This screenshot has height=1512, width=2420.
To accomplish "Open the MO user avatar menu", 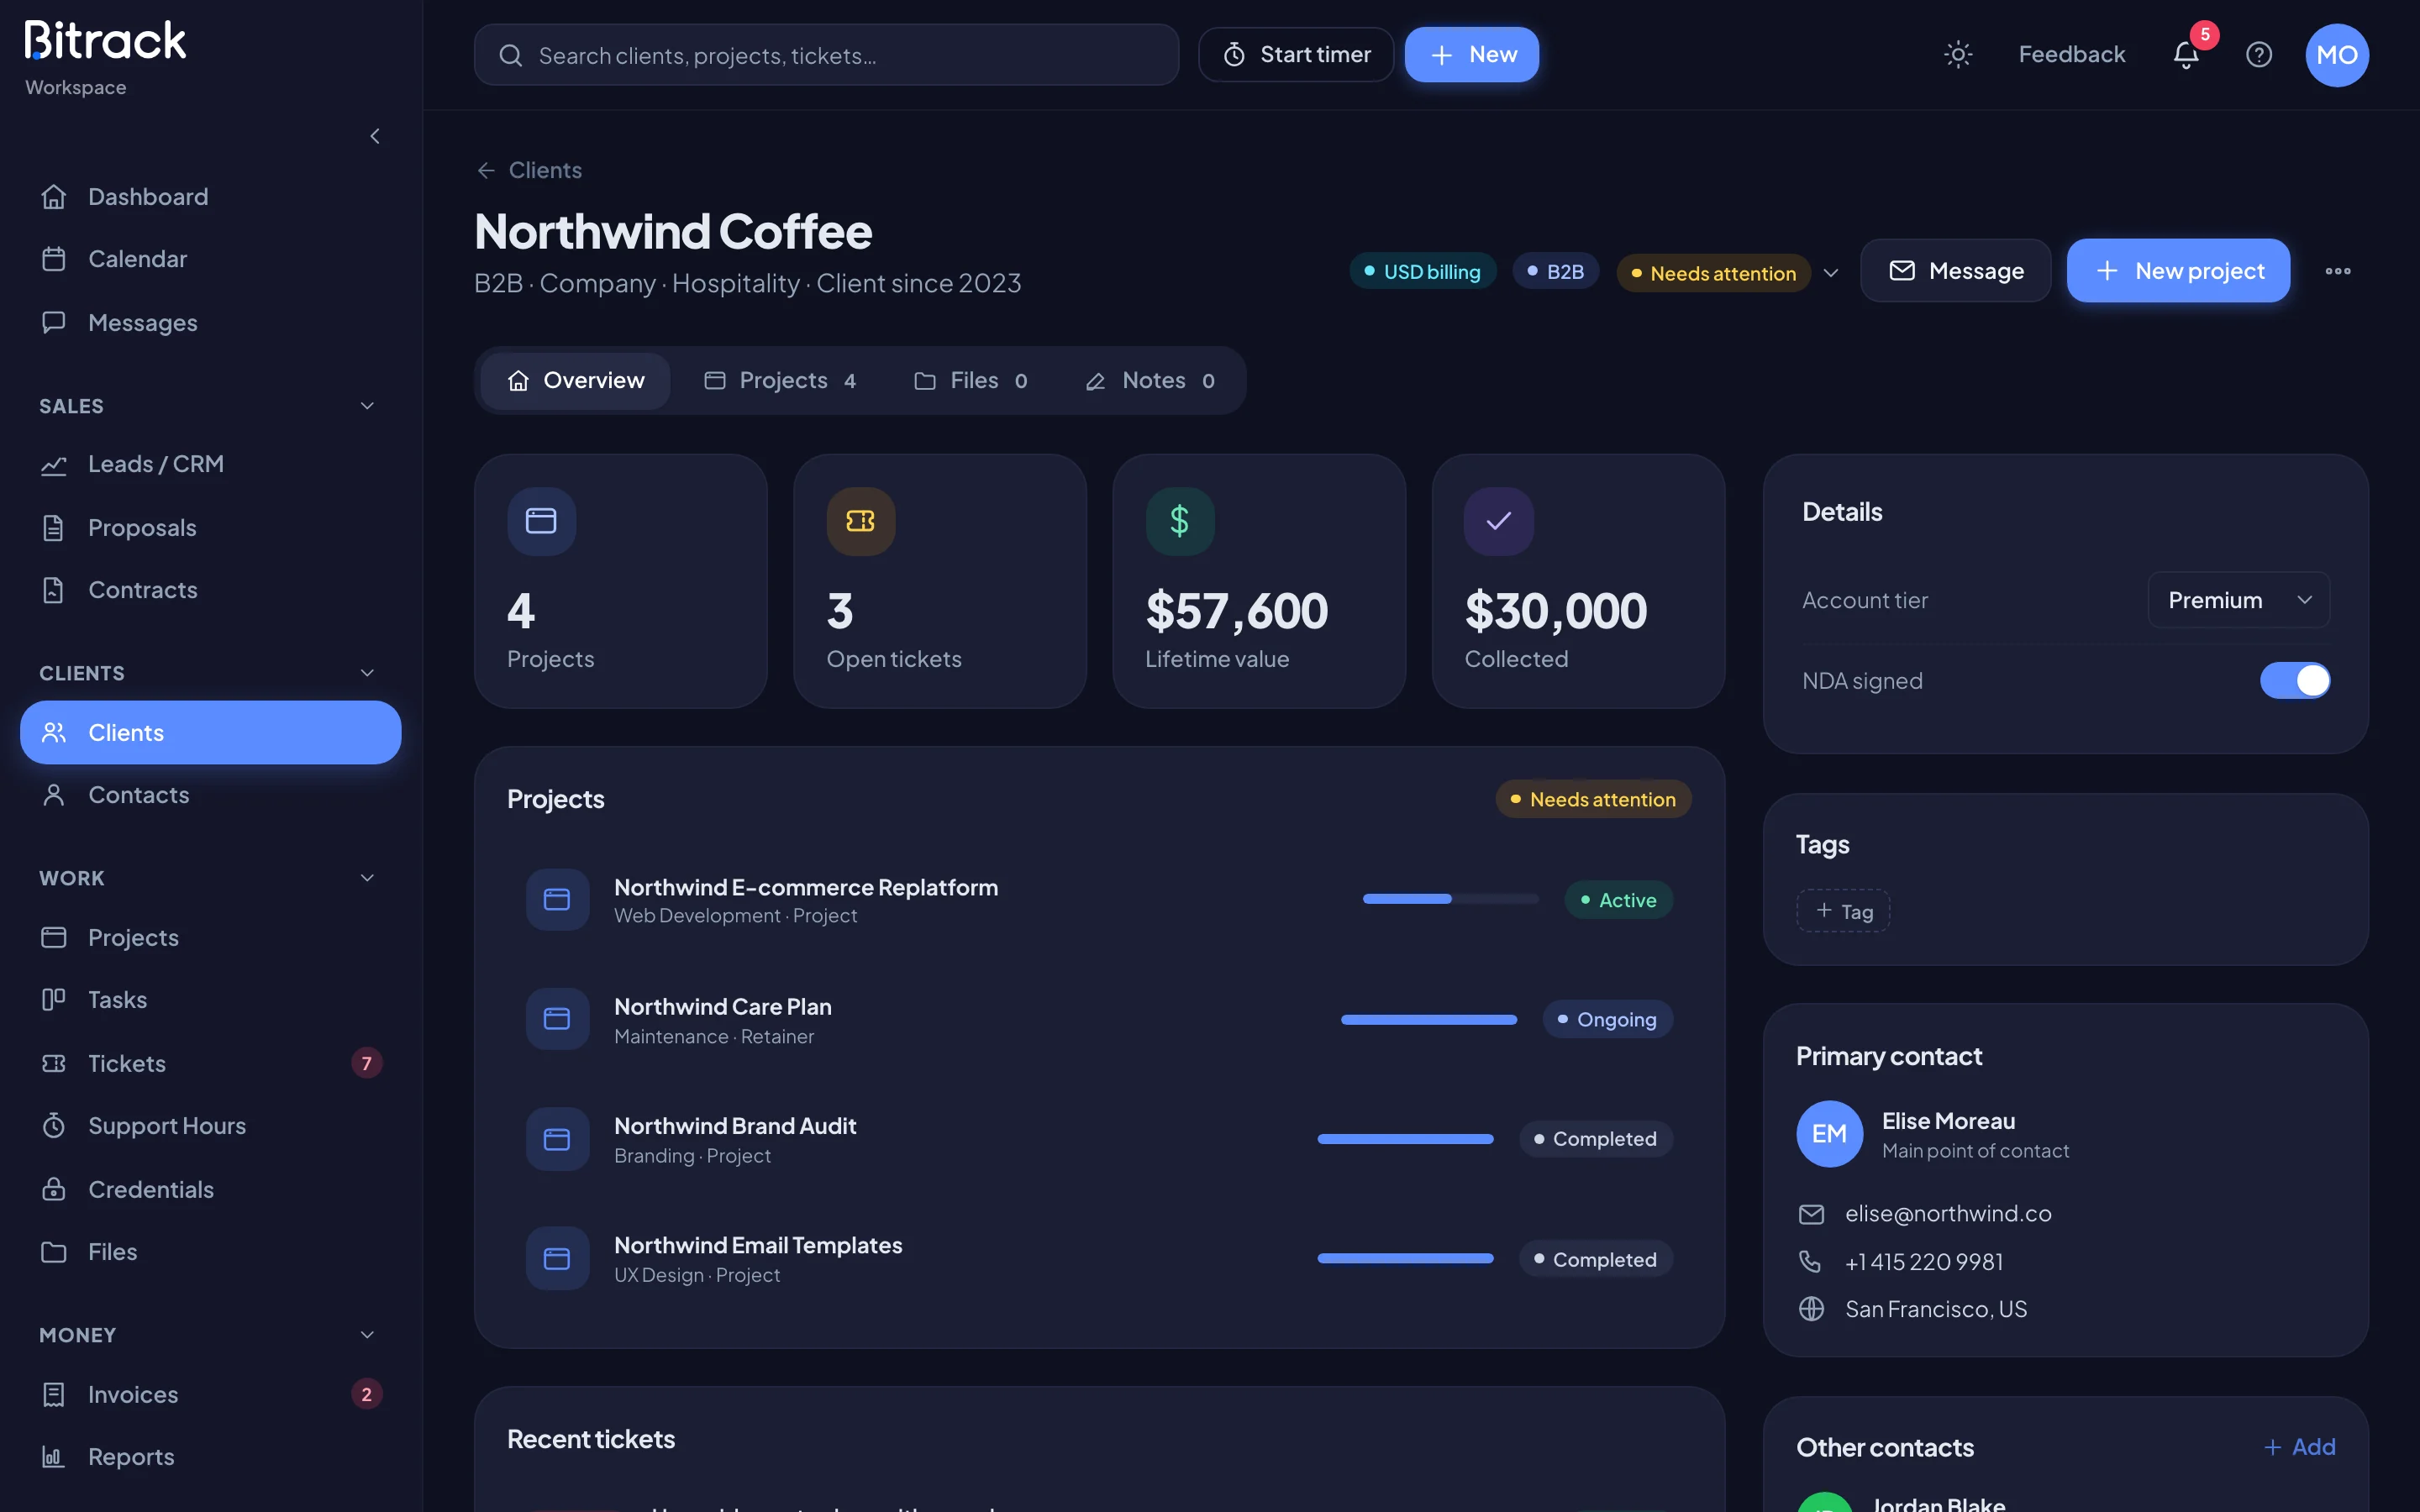I will pyautogui.click(x=2337, y=55).
